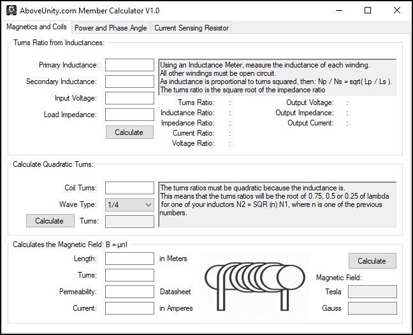Click the Permeability input field

(x=129, y=292)
